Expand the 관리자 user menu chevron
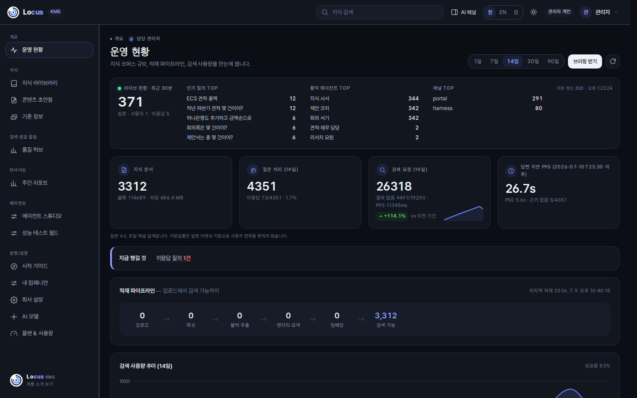637x398 pixels. (x=616, y=12)
